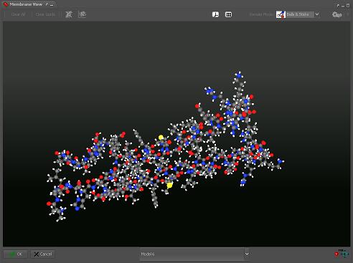Viewport: 353px width, 263px height.
Task: Toggle the window pin icon at top right
Action: [338, 5]
